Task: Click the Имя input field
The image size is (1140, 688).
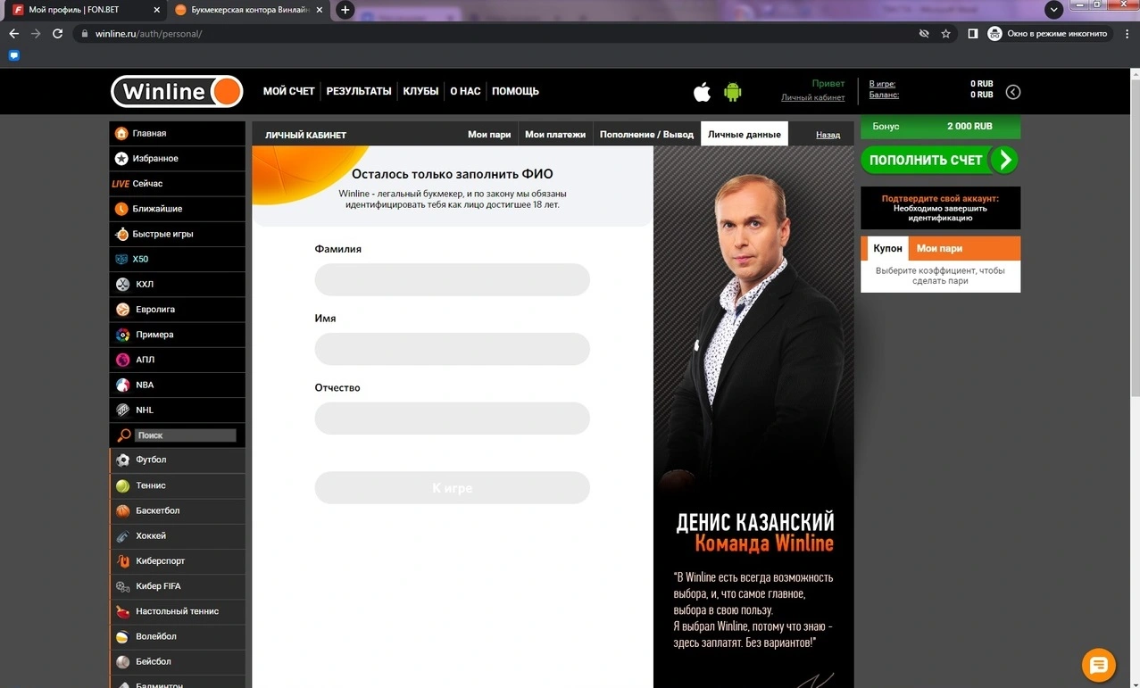Action: (x=452, y=349)
